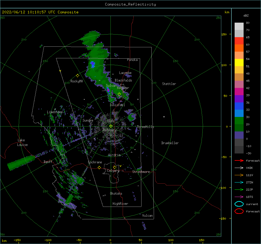Click the Stettler town label
This screenshot has height=244, width=261.
pos(169,84)
